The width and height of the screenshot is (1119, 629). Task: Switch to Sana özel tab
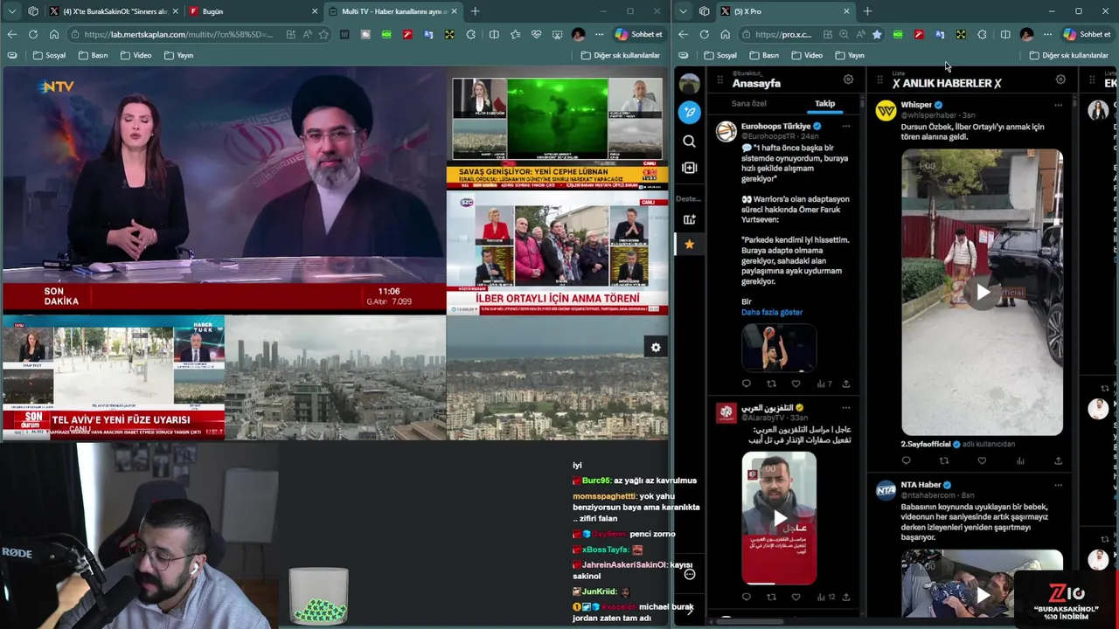(748, 103)
